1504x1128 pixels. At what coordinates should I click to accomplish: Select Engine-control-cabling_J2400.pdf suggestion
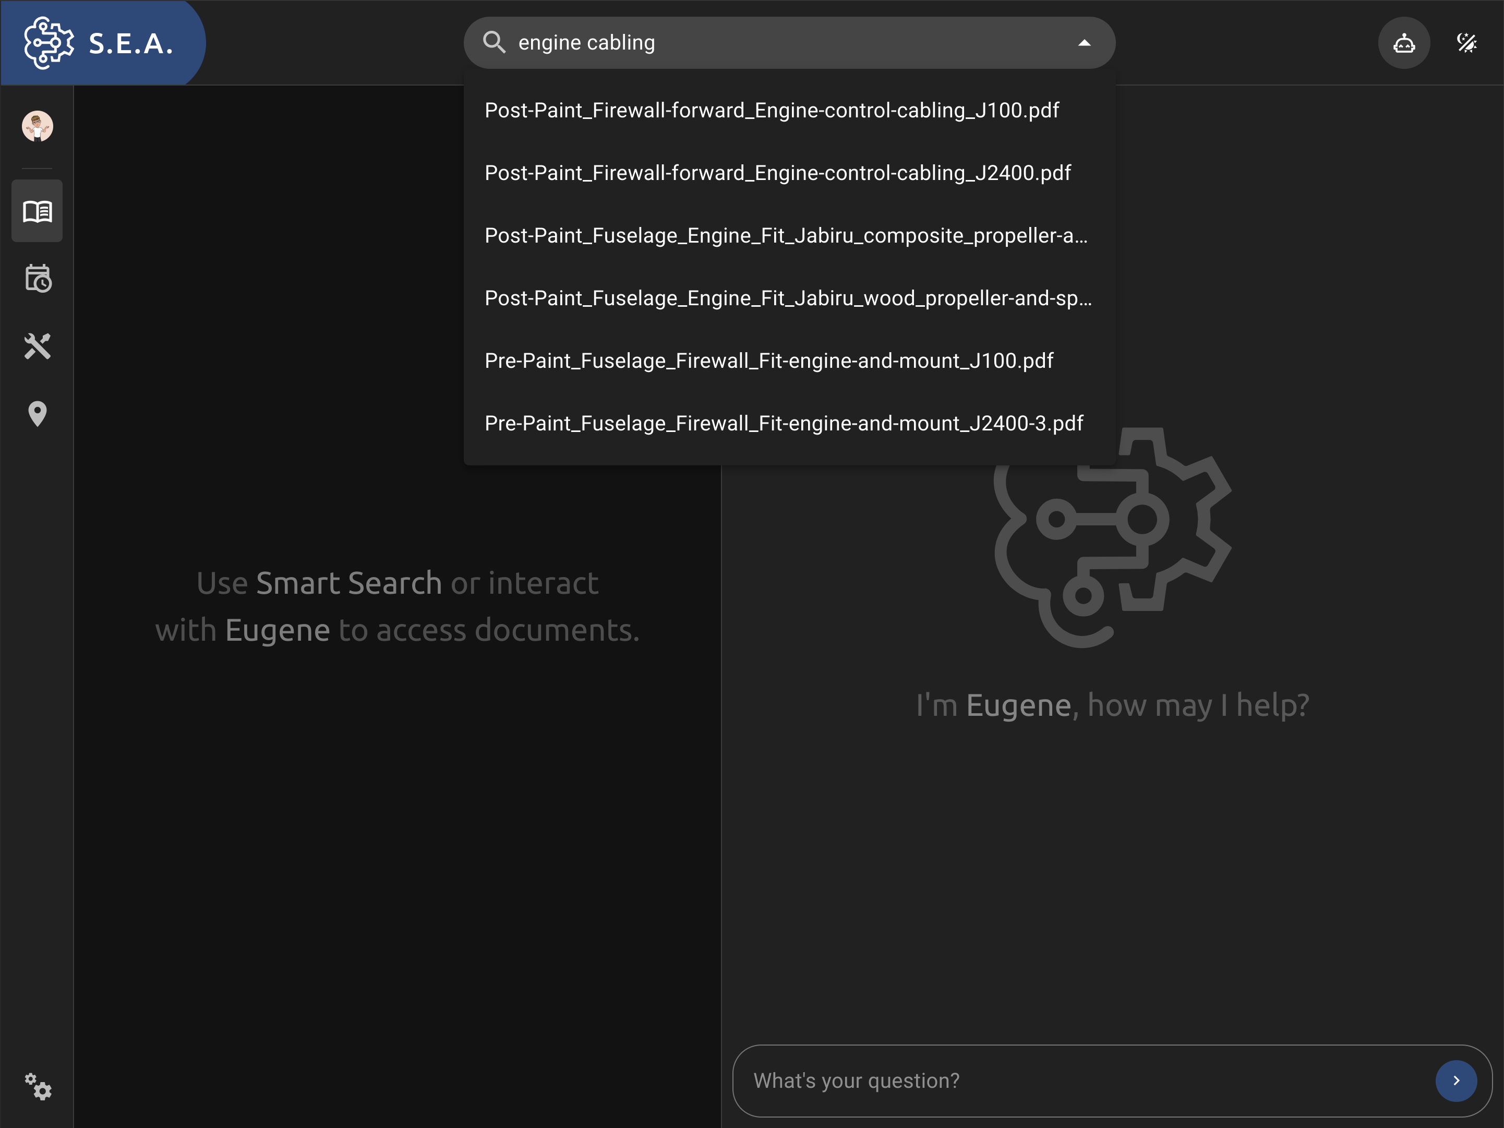(777, 173)
